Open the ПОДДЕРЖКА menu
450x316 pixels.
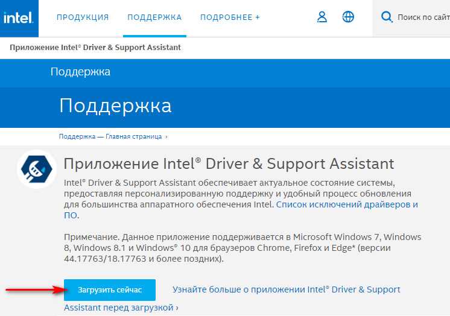154,17
